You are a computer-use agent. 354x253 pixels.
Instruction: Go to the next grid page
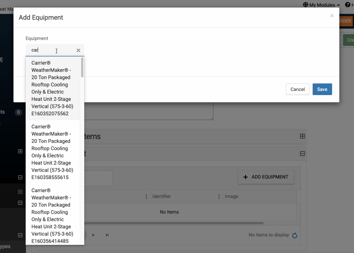93,235
